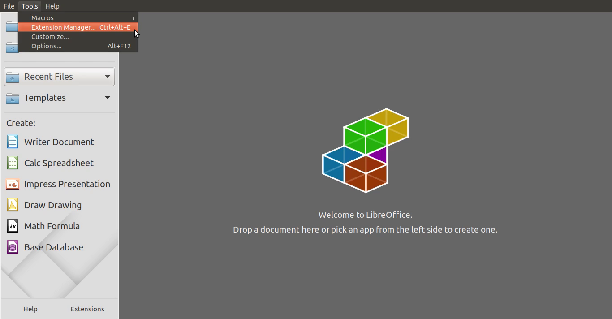Click the Templates folder icon
612x319 pixels.
coord(13,98)
